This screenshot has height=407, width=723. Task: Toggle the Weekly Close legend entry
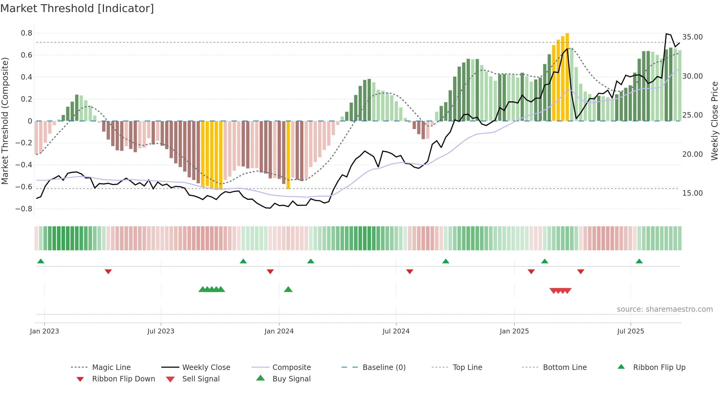[x=196, y=367]
